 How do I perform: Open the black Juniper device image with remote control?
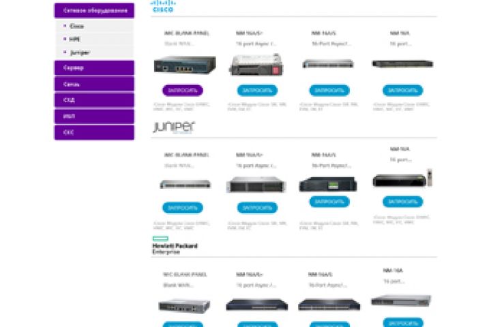tap(402, 178)
